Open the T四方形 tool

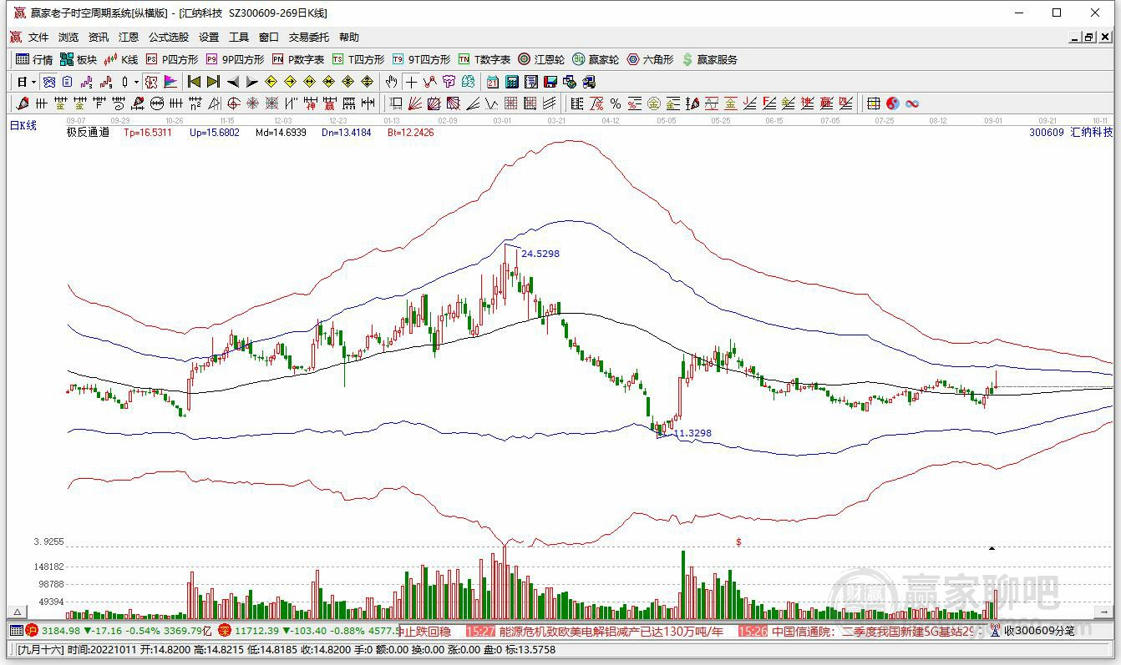tap(358, 59)
